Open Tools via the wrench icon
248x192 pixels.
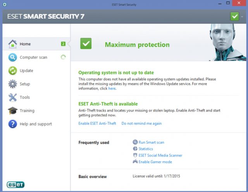(x=13, y=97)
